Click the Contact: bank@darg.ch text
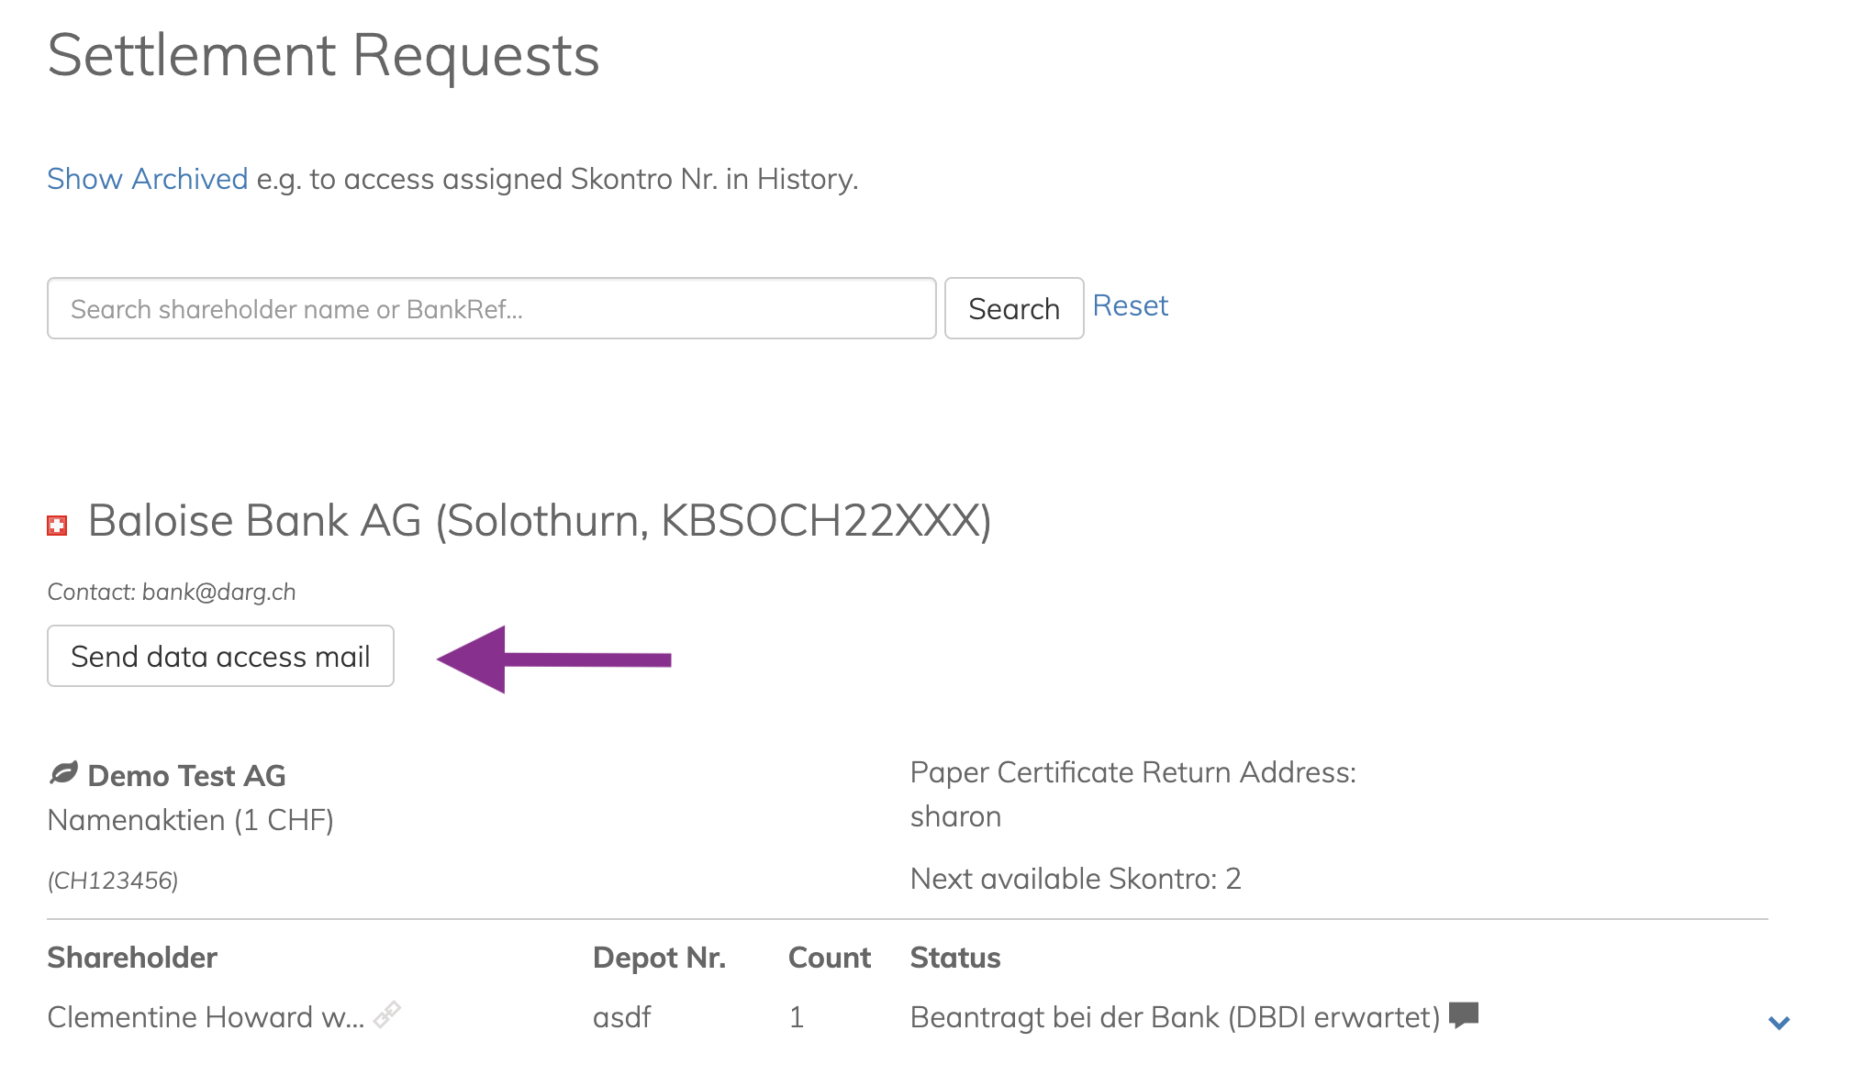 (172, 592)
